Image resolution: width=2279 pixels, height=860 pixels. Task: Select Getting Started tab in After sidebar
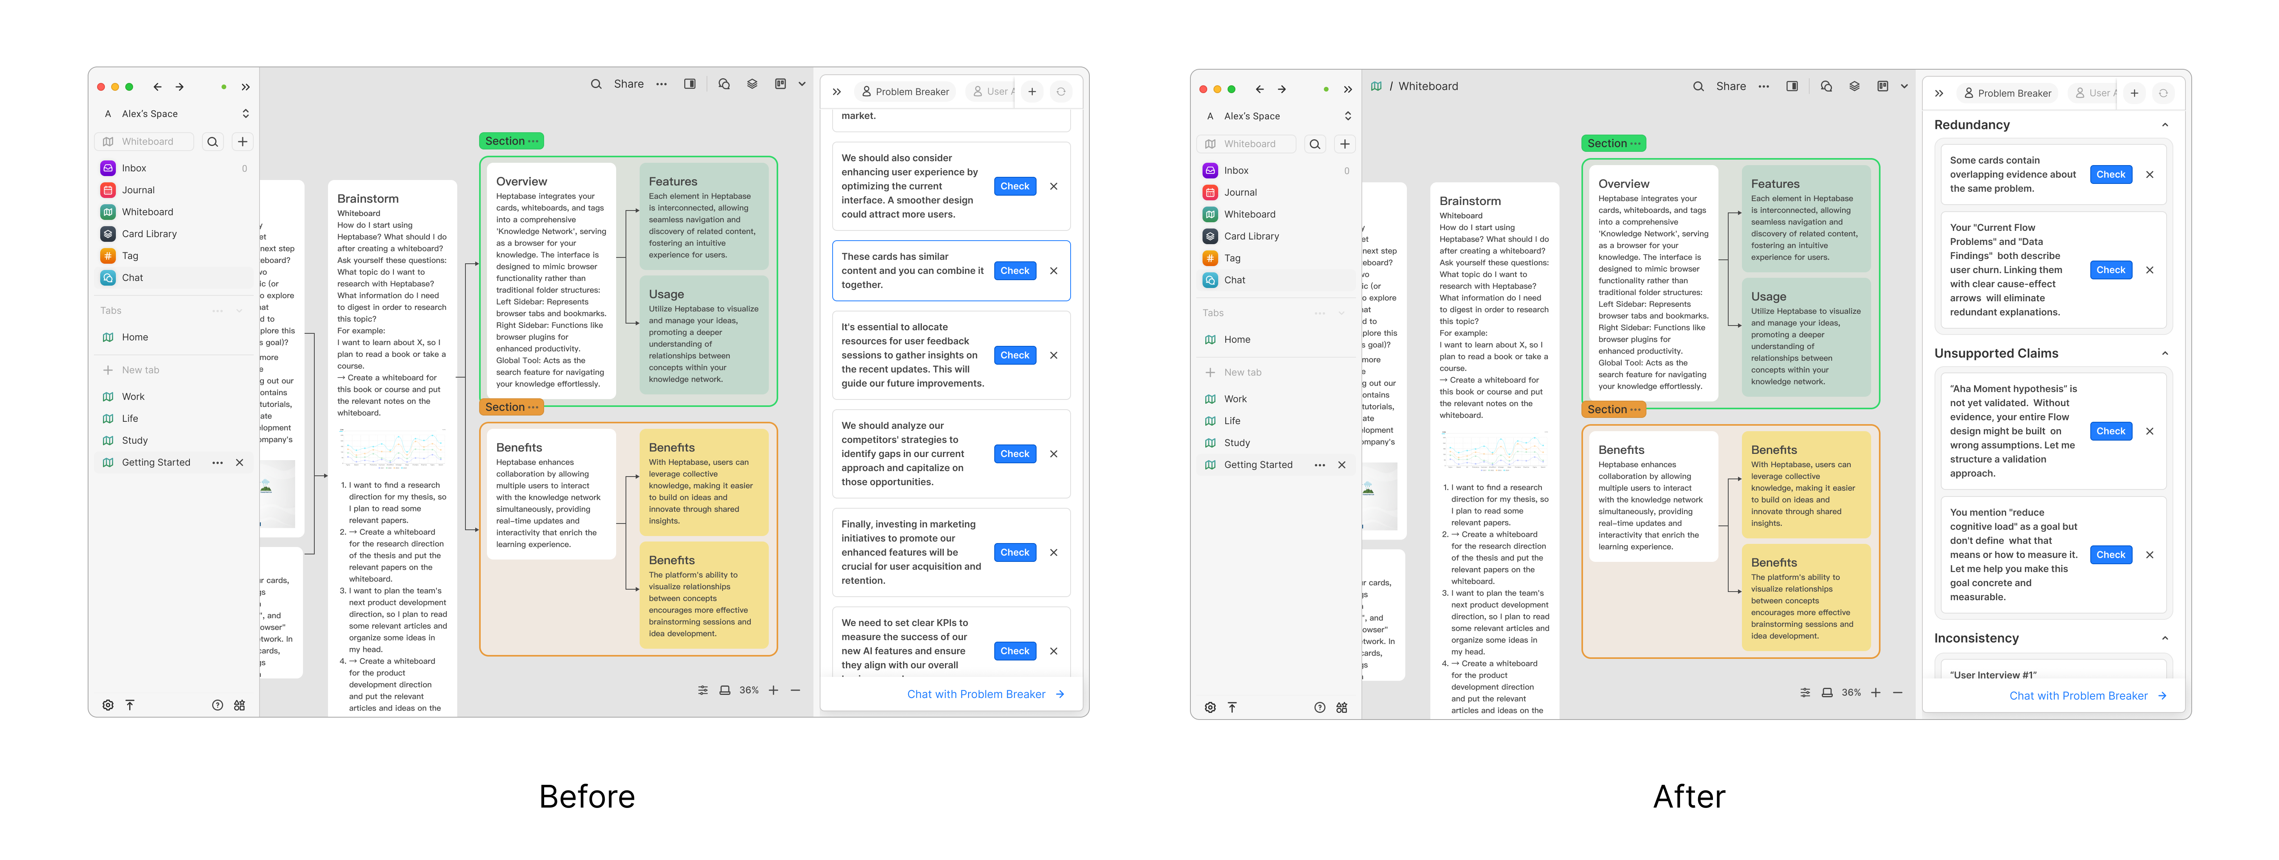(x=1257, y=465)
